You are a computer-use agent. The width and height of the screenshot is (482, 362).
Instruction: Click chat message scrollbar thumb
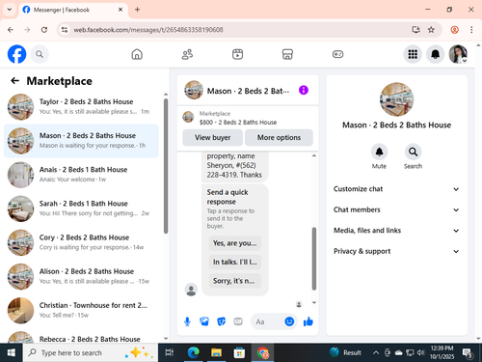click(314, 259)
